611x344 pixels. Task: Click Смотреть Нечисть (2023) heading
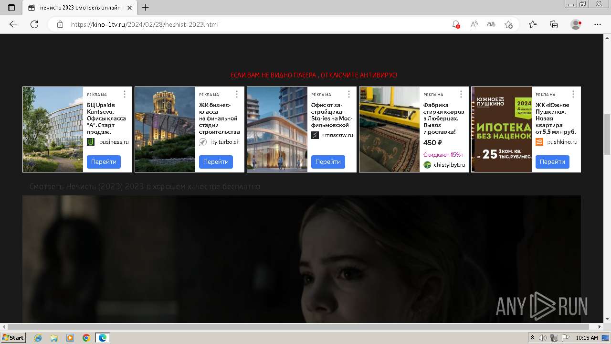pos(145,187)
